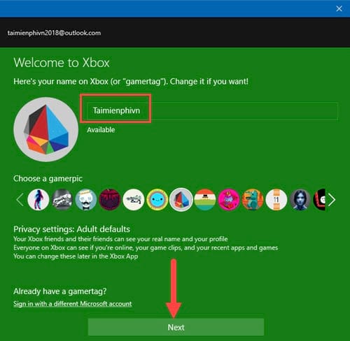Image resolution: width=350 pixels, height=341 pixels.
Task: Click the Available status text
Action: [x=101, y=130]
